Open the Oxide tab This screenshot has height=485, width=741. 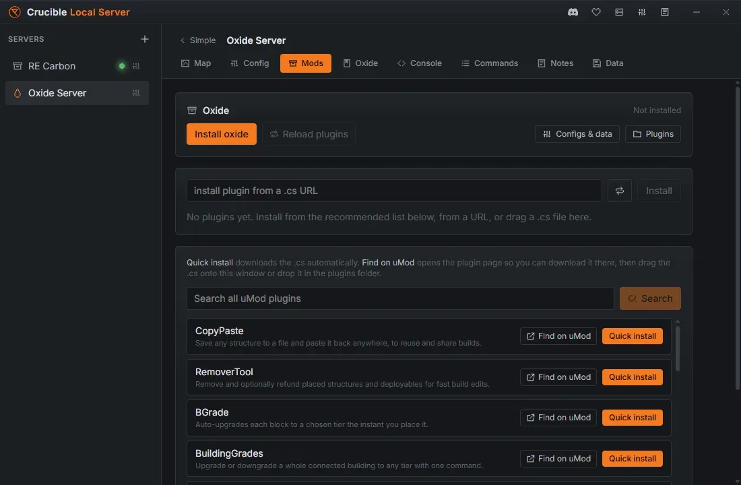coord(360,63)
